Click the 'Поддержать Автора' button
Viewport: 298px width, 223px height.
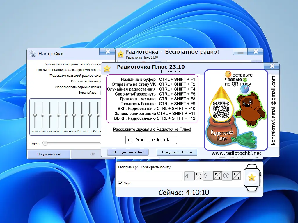pos(177,152)
